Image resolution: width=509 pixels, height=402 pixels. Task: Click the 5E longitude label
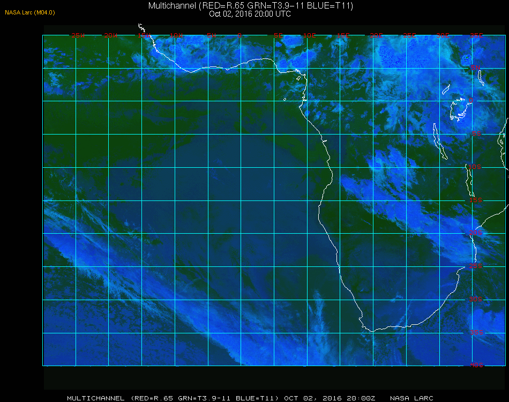tap(278, 35)
